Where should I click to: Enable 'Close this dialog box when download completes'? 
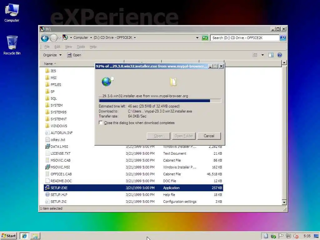click(101, 122)
